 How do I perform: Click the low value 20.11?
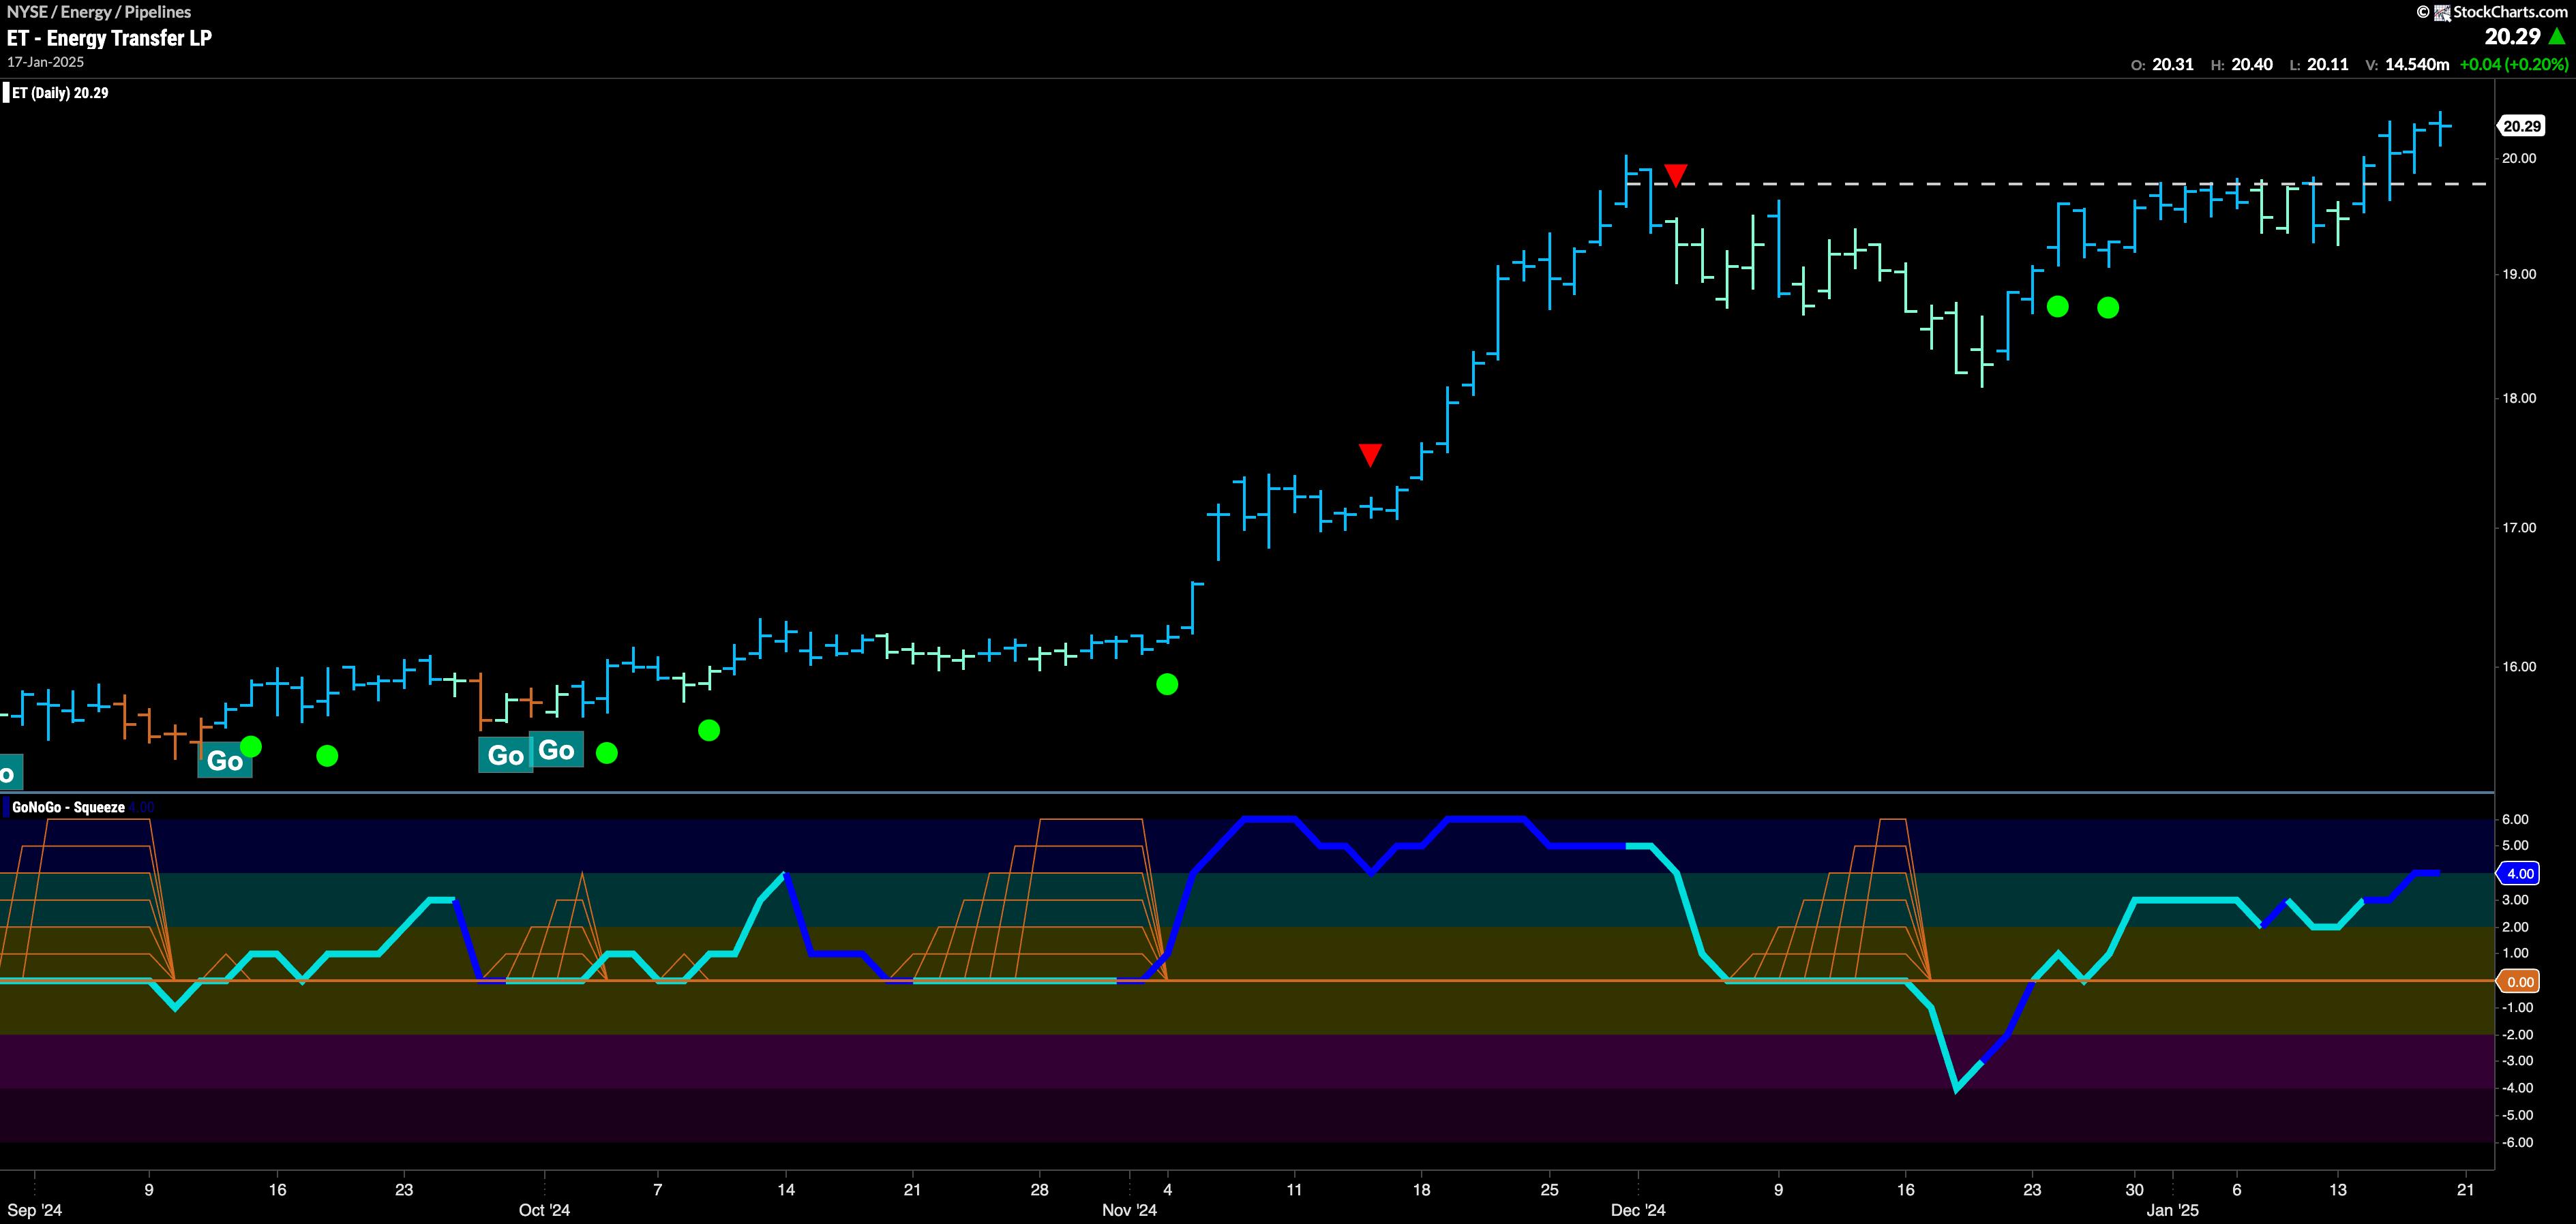[x=2327, y=64]
